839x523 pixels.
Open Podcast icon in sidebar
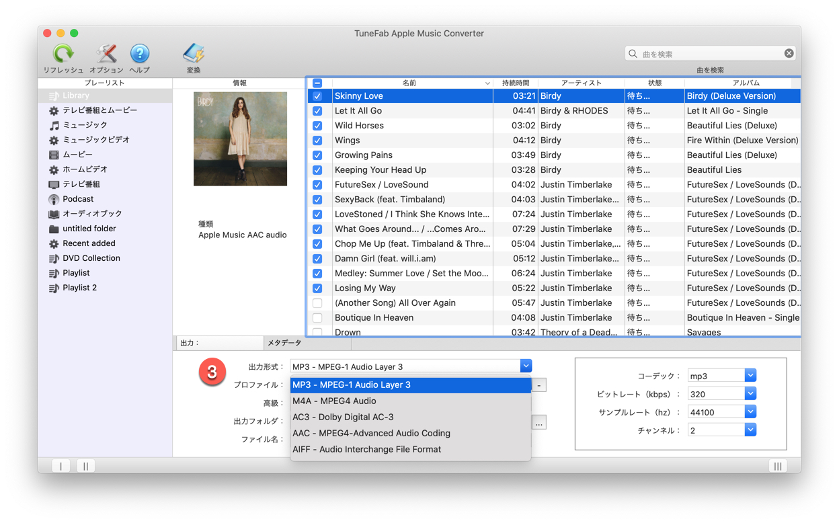point(54,200)
